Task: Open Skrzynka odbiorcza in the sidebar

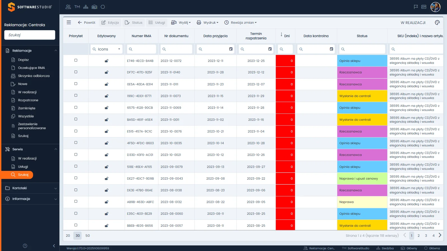Action: coord(34,76)
